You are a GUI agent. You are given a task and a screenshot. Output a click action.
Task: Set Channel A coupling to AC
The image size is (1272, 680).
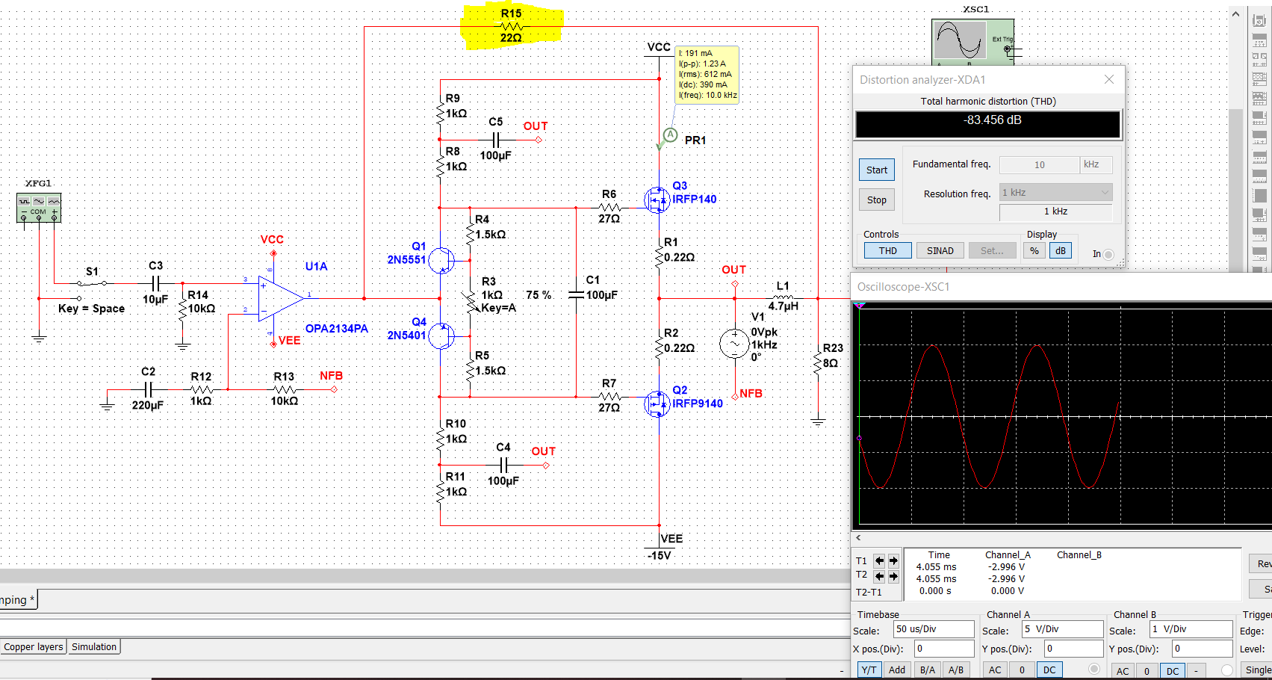coord(995,670)
